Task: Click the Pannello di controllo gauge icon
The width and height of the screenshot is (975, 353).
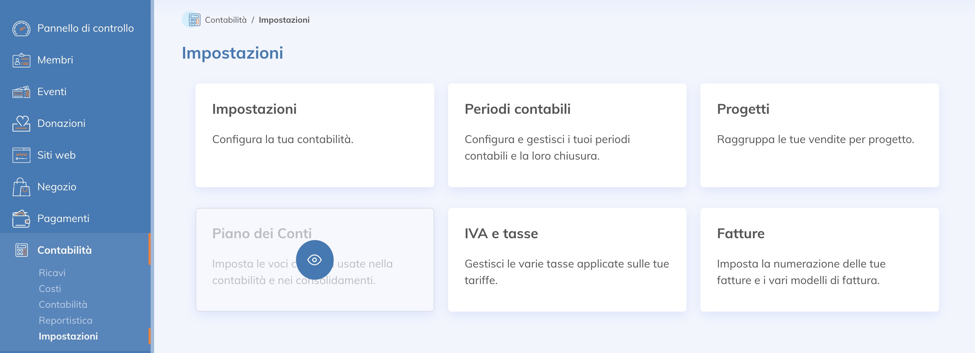Action: [21, 28]
